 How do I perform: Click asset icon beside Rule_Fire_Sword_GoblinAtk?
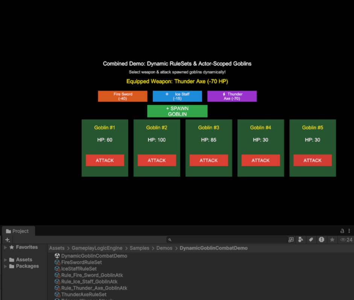click(57, 275)
